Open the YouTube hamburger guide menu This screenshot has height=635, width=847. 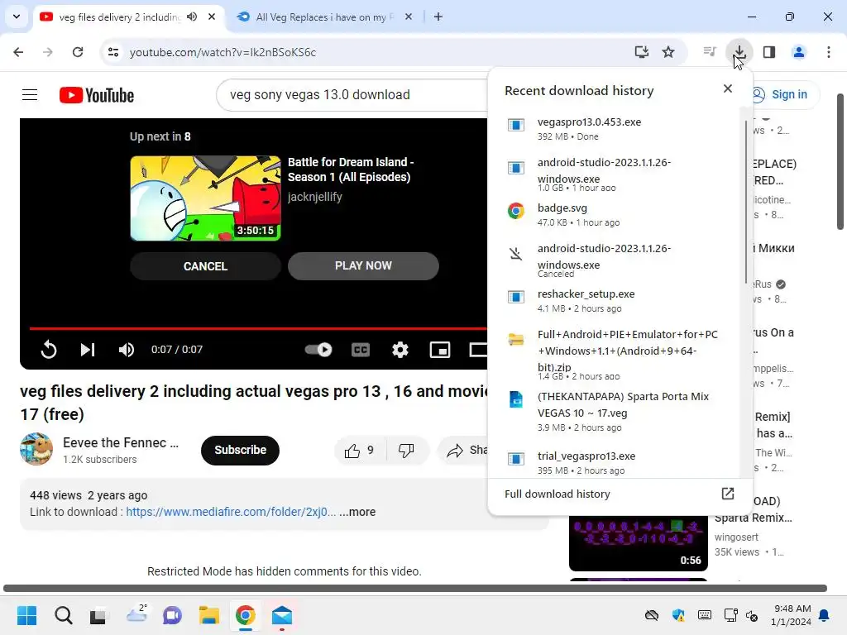[30, 95]
